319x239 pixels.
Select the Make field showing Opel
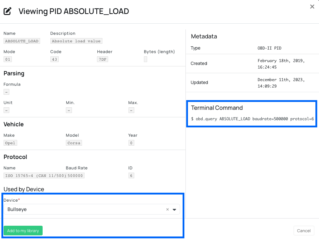coord(10,143)
